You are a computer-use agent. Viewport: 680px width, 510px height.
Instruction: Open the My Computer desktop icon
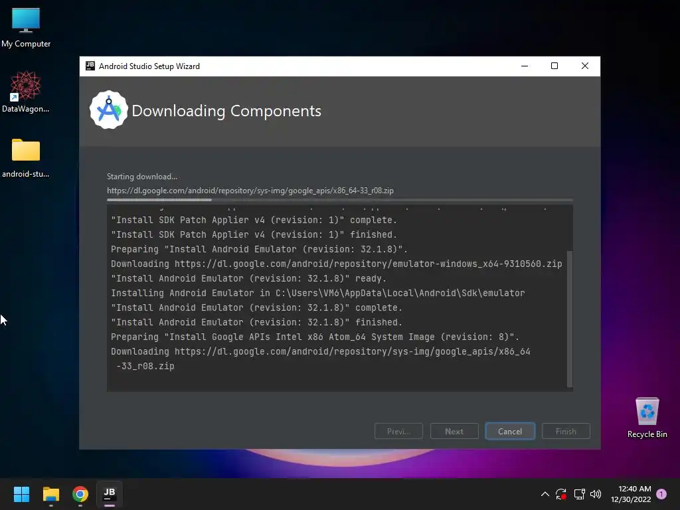click(x=26, y=28)
